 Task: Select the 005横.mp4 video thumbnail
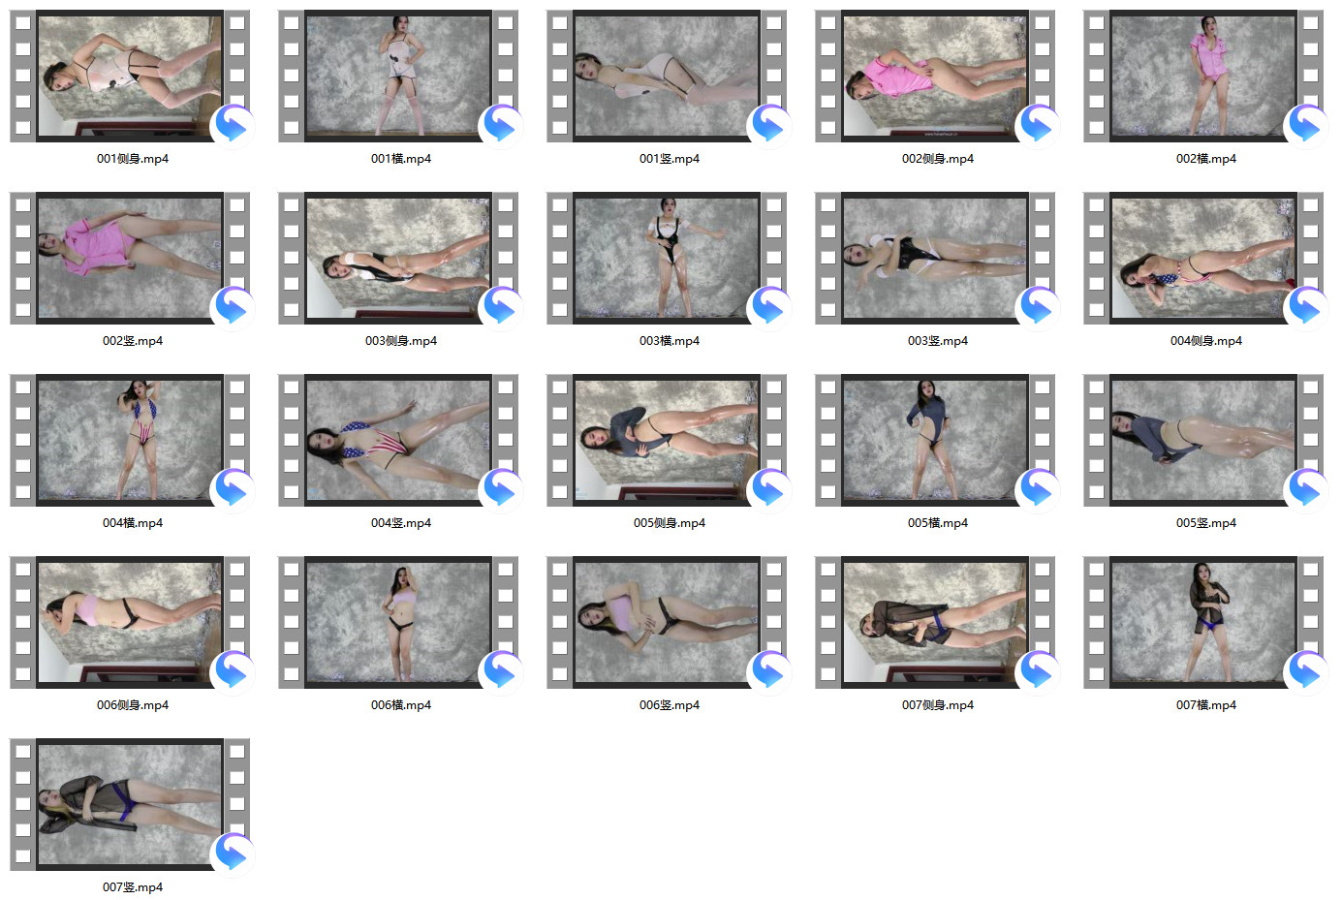tap(936, 441)
